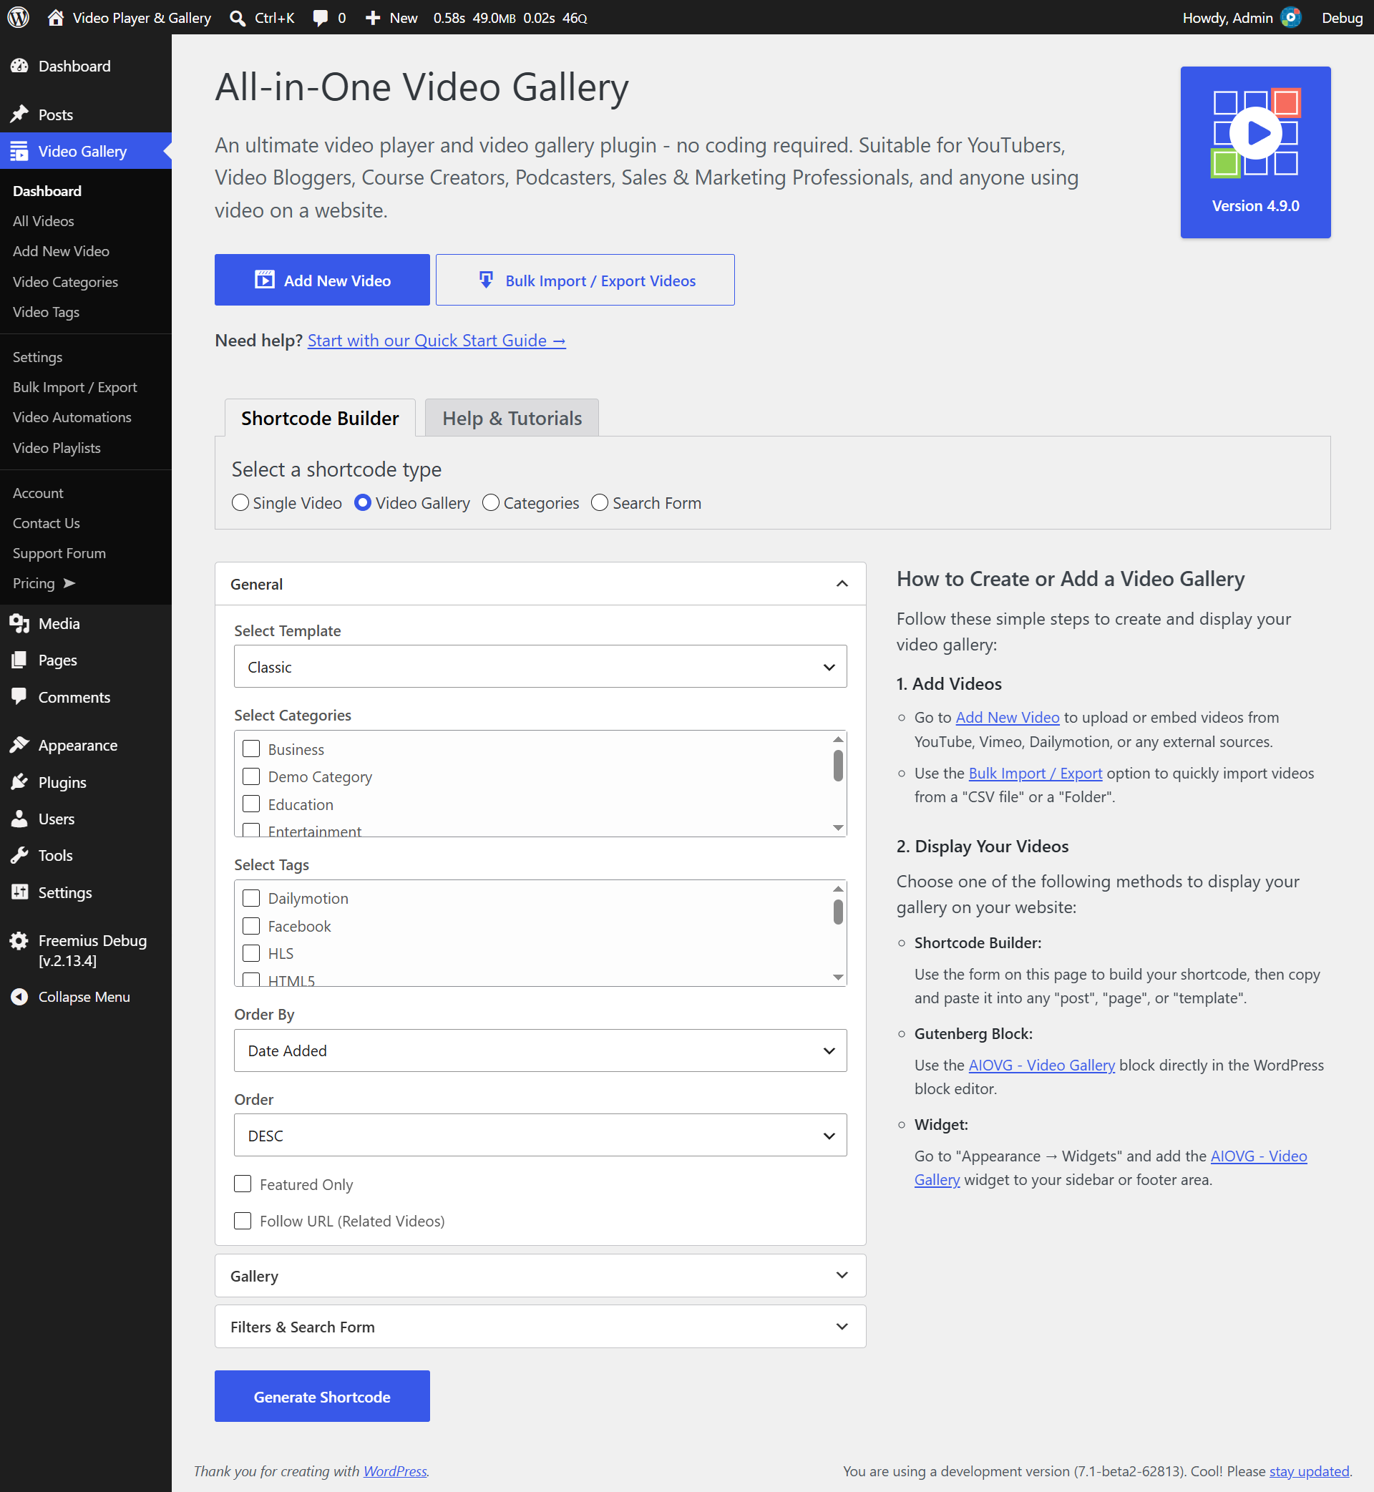This screenshot has height=1492, width=1374.
Task: Click the Freemius Debug gear icon
Action: (19, 940)
